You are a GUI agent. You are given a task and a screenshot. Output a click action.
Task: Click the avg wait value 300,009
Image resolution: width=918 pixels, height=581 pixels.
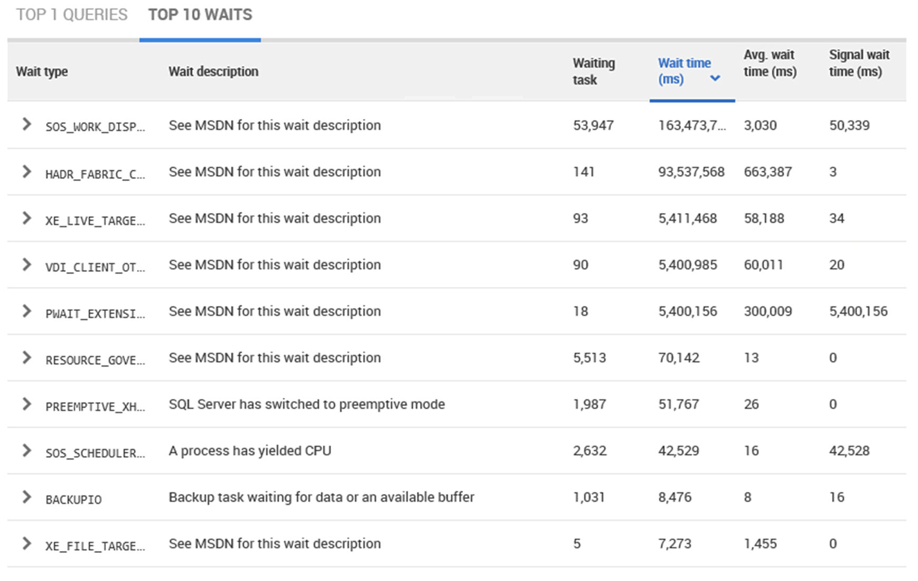click(x=768, y=311)
